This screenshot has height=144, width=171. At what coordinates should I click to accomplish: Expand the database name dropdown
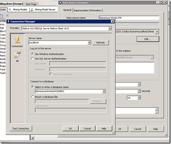pos(104,91)
